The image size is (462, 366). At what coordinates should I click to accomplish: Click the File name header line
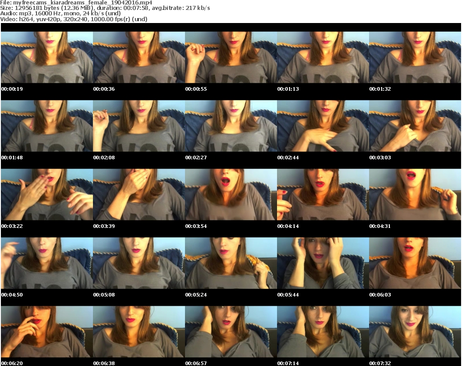tap(76, 3)
